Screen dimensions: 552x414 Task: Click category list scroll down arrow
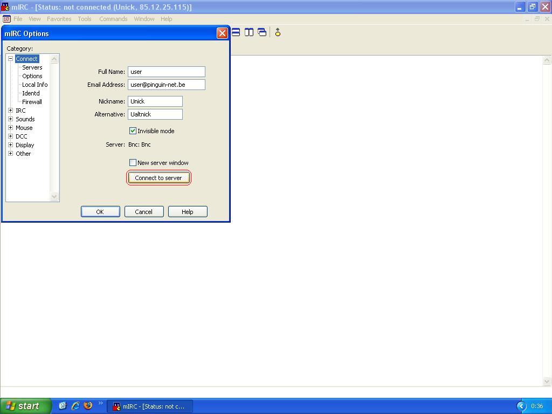[x=54, y=196]
